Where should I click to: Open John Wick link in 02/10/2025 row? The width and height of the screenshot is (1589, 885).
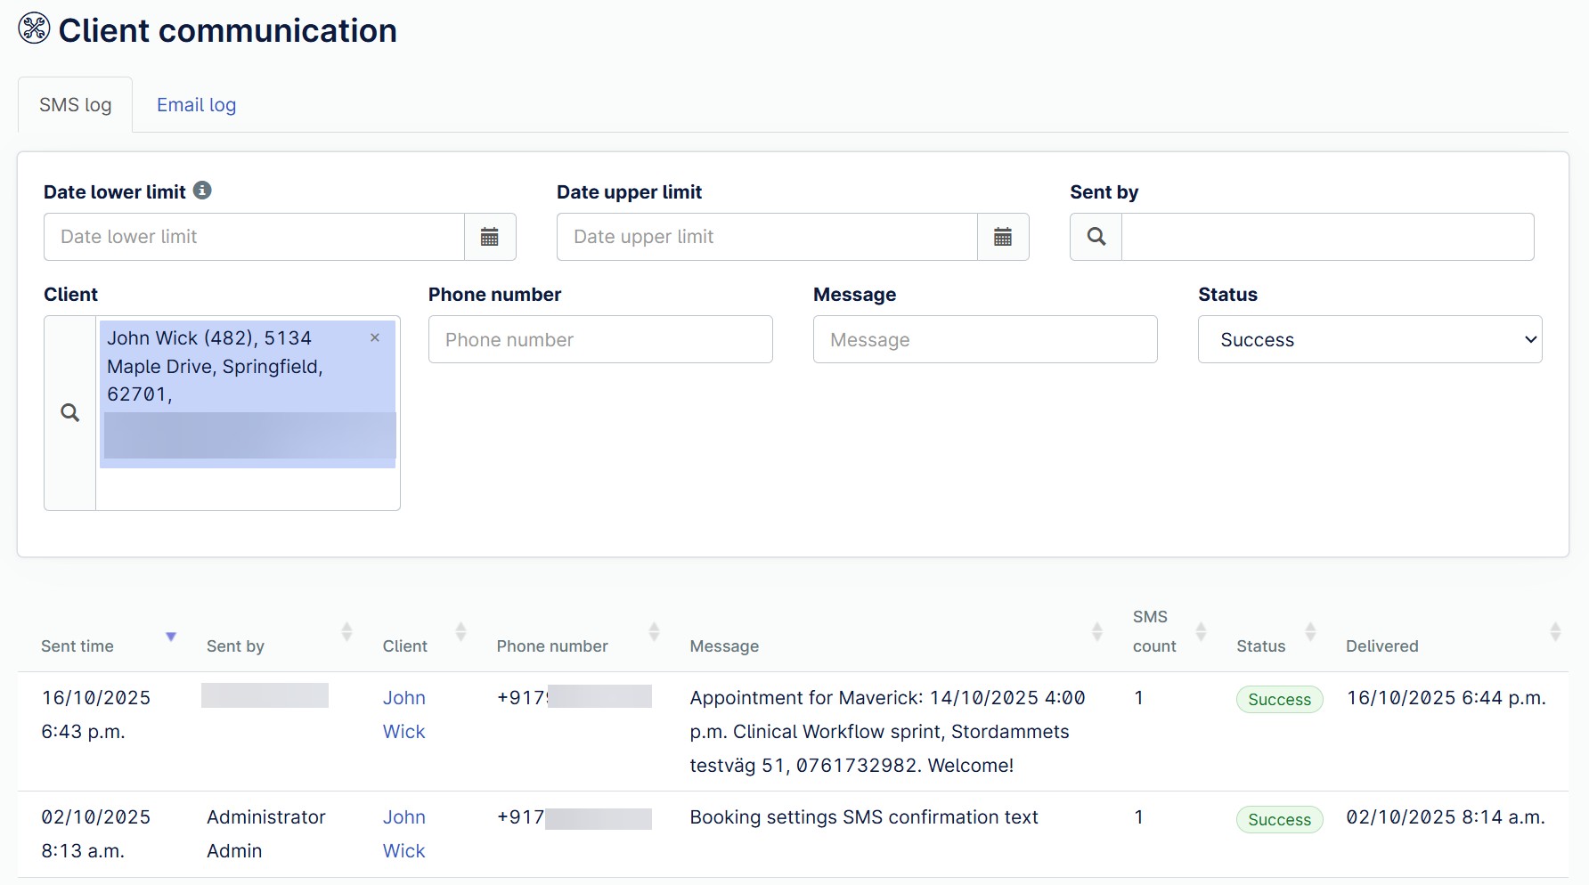point(404,834)
